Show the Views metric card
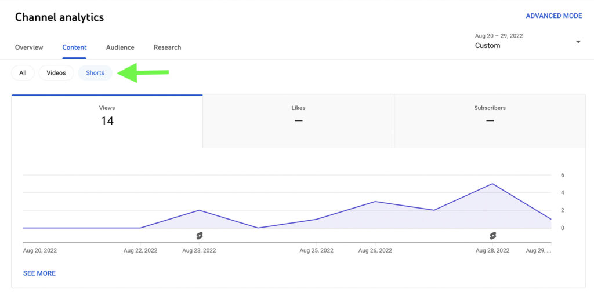This screenshot has width=594, height=296. 107,121
